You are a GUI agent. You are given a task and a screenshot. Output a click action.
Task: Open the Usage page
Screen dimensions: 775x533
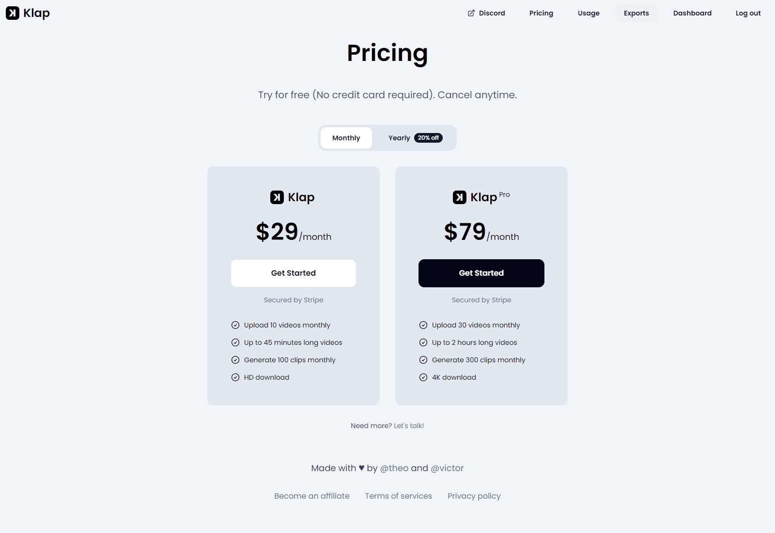[x=589, y=13]
